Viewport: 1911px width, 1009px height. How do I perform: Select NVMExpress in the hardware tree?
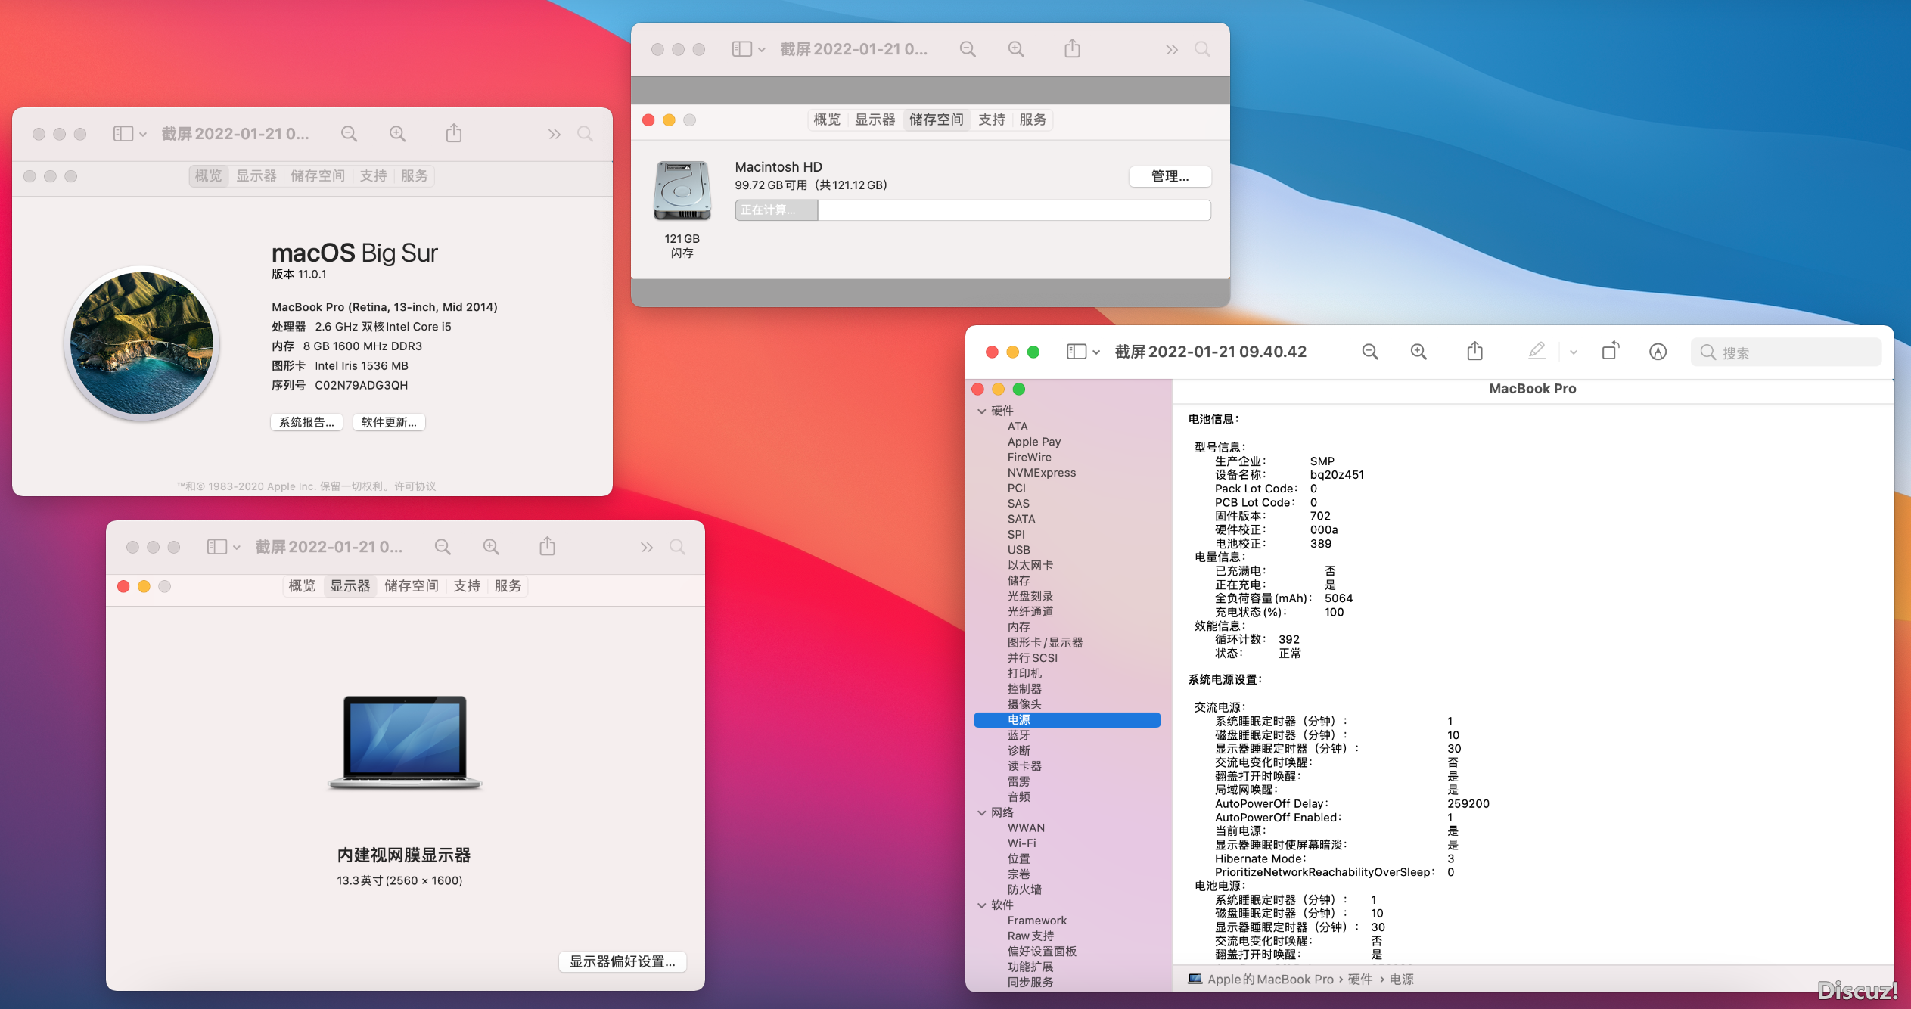(x=1041, y=473)
